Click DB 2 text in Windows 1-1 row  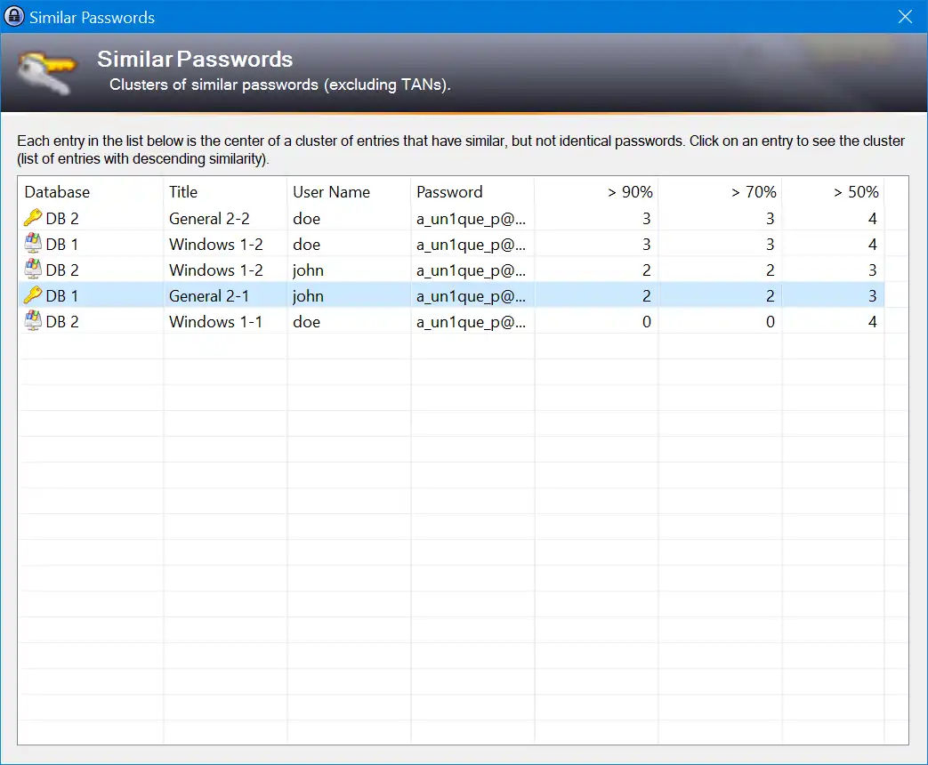click(x=62, y=321)
